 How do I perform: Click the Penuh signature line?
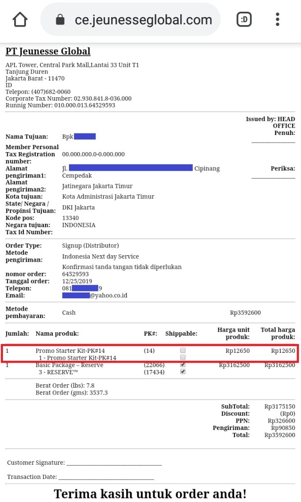click(273, 140)
